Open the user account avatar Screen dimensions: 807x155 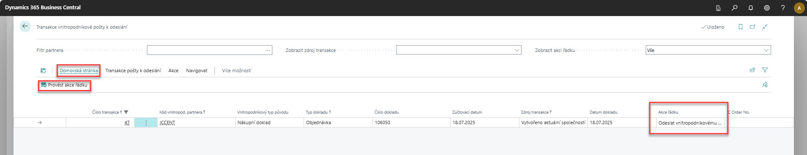point(799,8)
